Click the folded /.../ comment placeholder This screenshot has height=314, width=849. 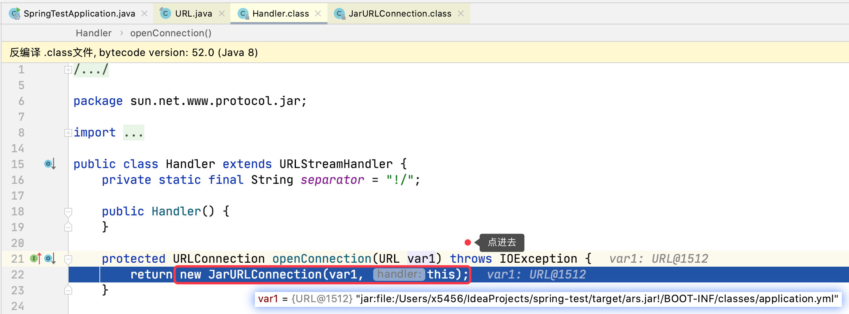[x=91, y=70]
